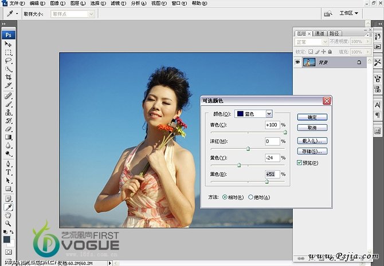The width and height of the screenshot is (384, 266).
Task: Click the Eyedropper tool in toolbox
Action: pos(9,207)
